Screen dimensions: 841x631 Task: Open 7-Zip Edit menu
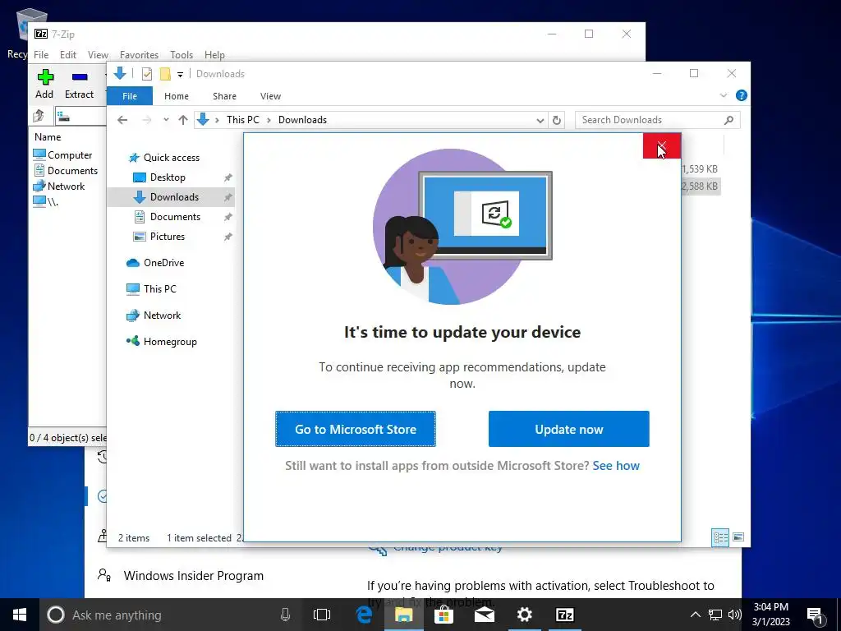pos(67,55)
